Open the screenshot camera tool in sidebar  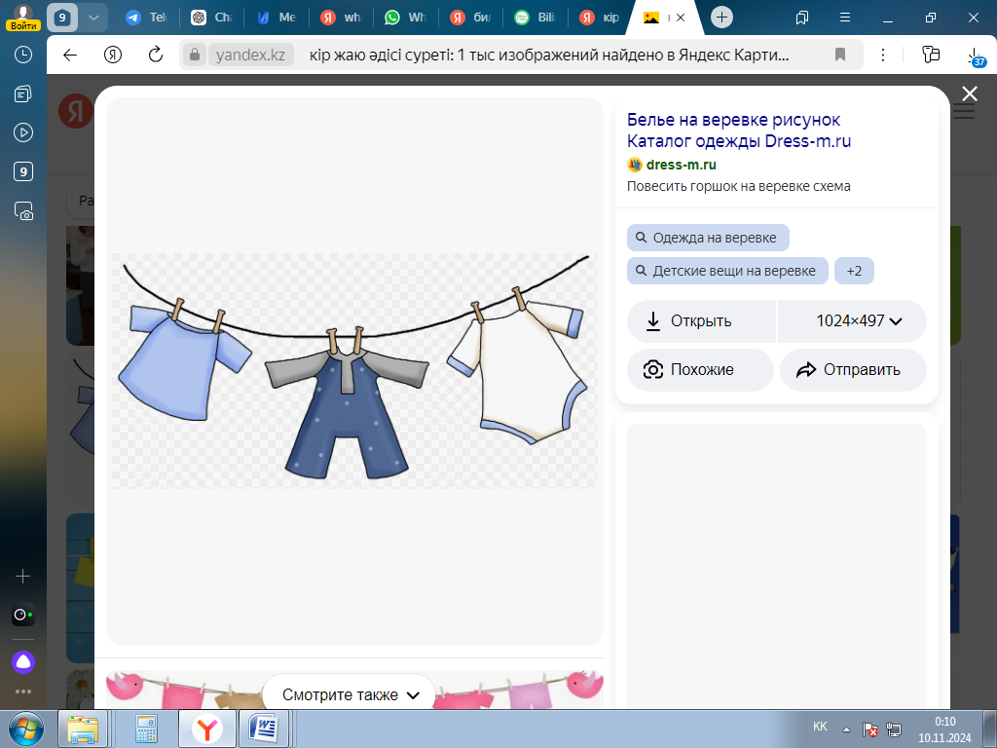pyautogui.click(x=23, y=210)
